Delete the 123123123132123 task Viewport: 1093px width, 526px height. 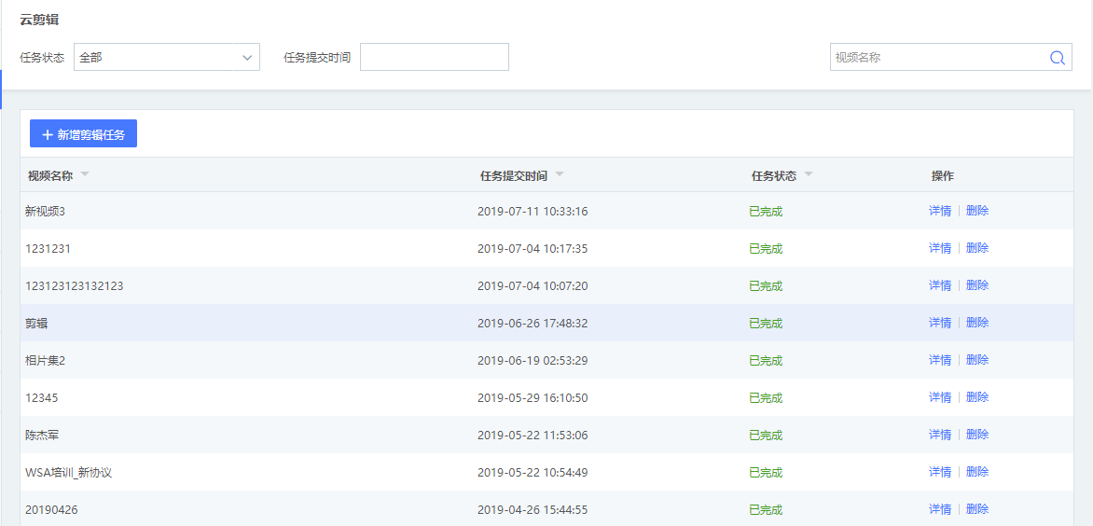pos(977,285)
